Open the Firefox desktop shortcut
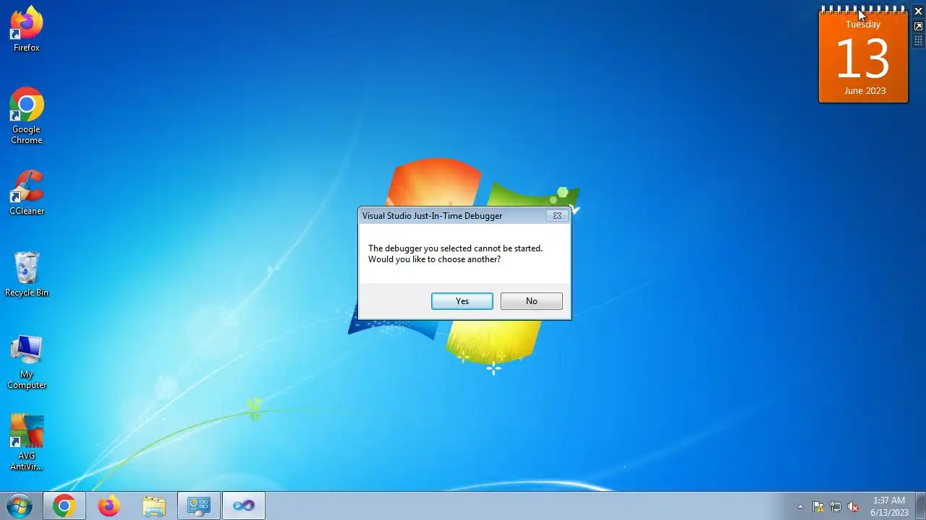926x520 pixels. click(27, 29)
